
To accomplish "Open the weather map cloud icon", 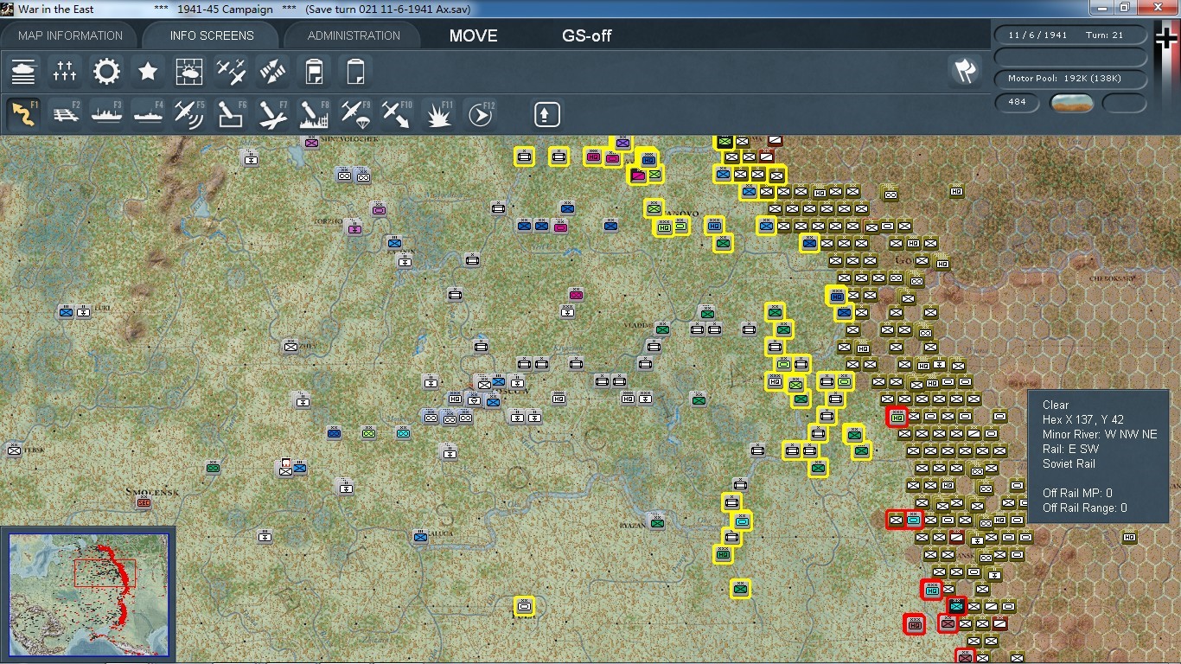I will point(189,71).
